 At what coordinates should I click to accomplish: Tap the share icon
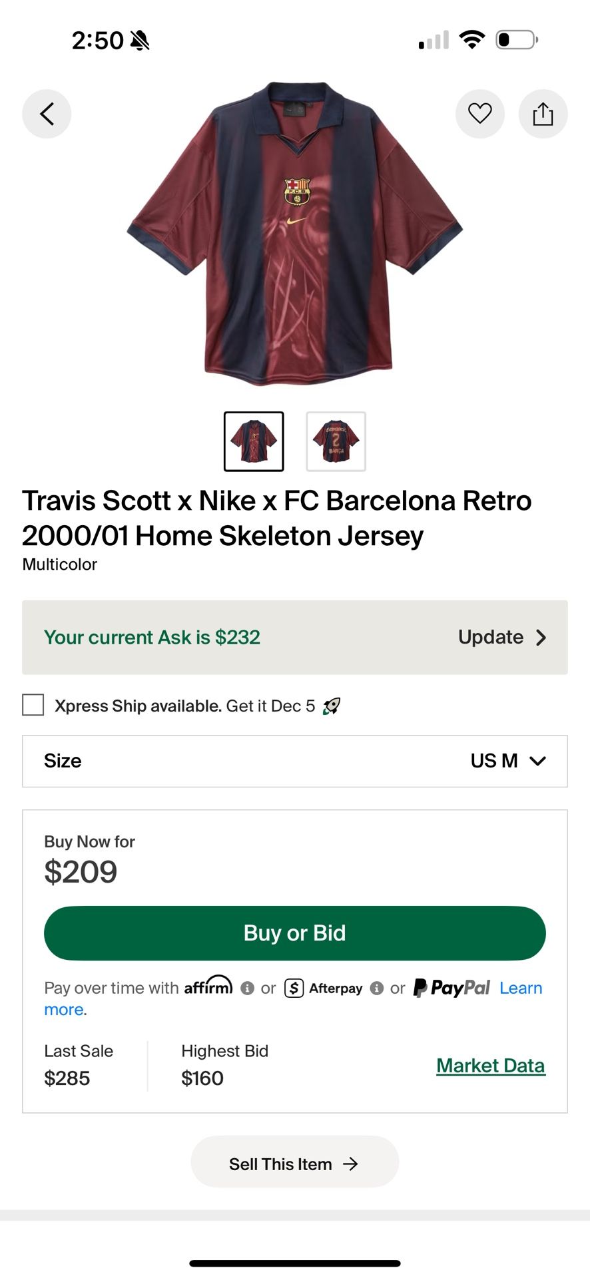[x=543, y=114]
